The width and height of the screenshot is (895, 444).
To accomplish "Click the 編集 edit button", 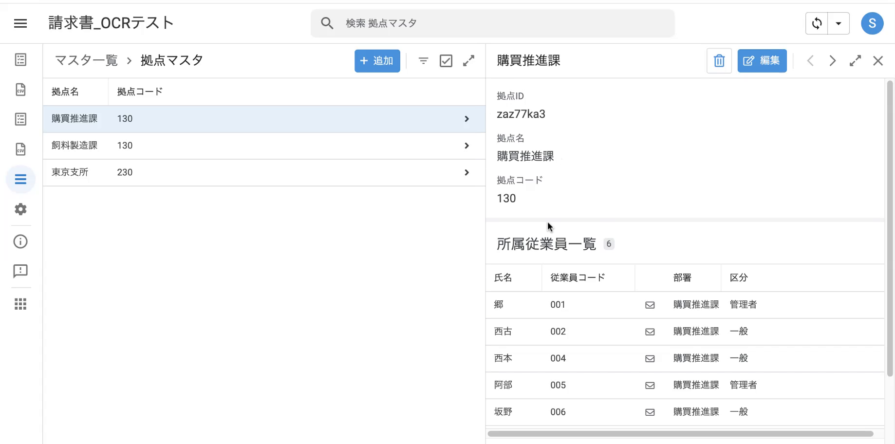I will click(762, 61).
